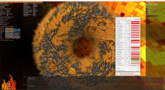Toggle the Background checkbox in Demo options
The height and width of the screenshot is (90, 165).
147,10
